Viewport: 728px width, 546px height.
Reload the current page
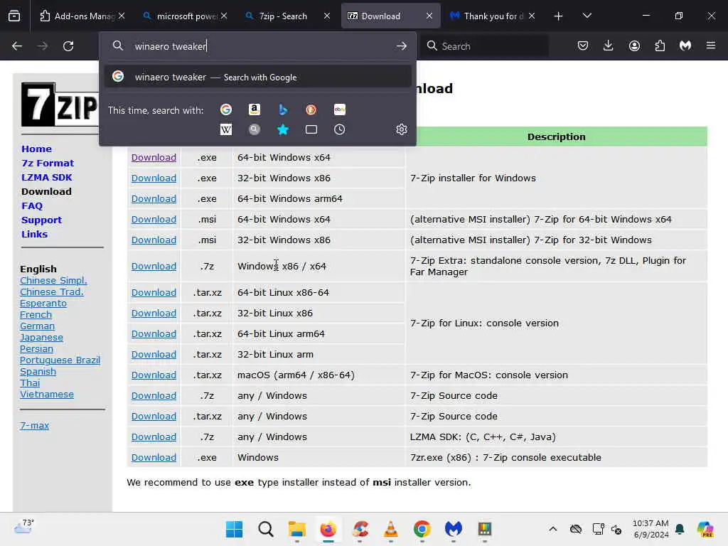[68, 46]
